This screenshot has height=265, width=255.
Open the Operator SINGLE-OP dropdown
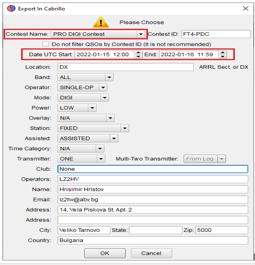point(103,88)
